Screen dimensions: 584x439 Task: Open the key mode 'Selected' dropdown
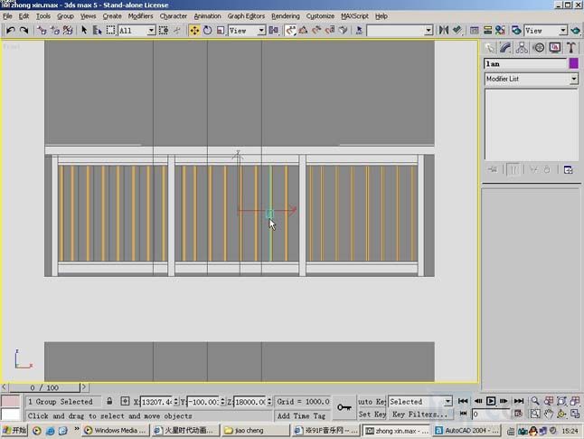448,402
